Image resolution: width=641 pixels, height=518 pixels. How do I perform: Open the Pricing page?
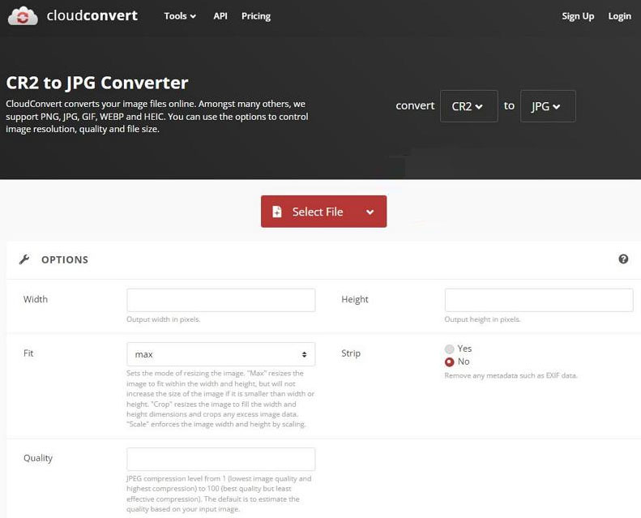[x=256, y=16]
